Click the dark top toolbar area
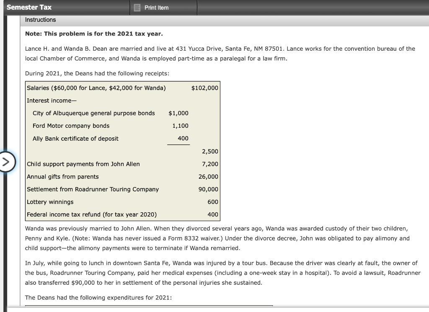 click(x=293, y=7)
